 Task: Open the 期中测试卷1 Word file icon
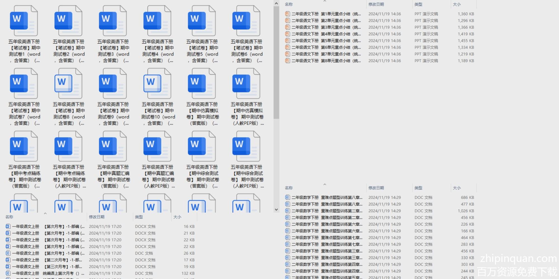click(24, 21)
